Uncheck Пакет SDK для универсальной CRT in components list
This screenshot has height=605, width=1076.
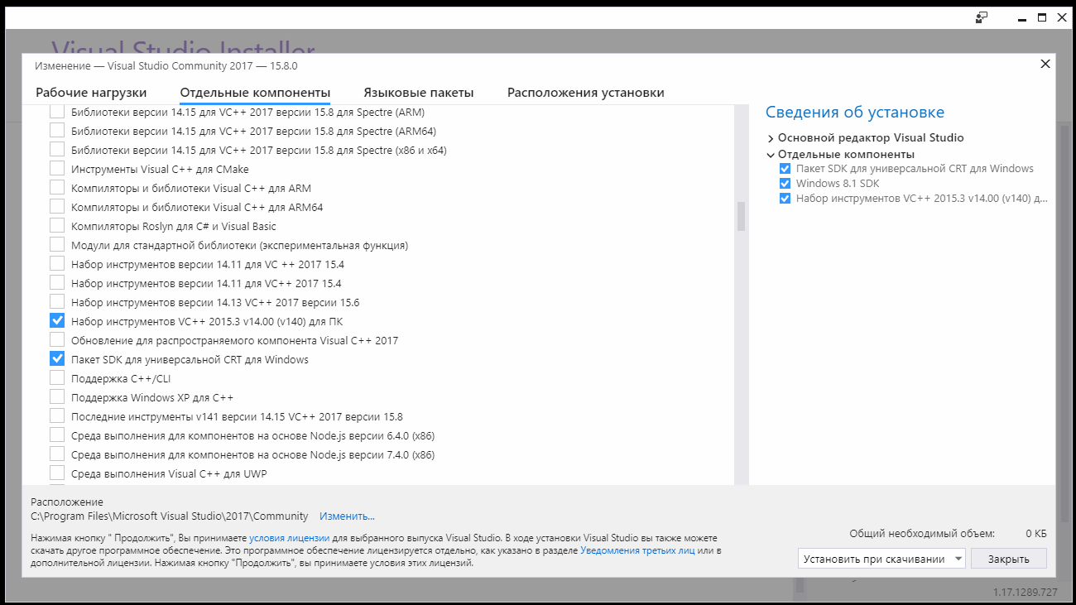57,359
